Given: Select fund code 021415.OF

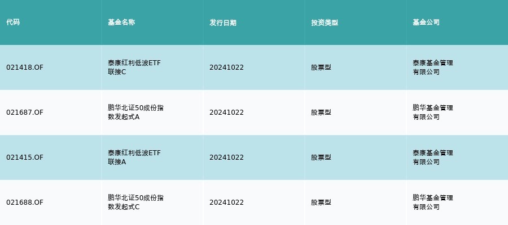Looking at the screenshot, I should pos(25,157).
